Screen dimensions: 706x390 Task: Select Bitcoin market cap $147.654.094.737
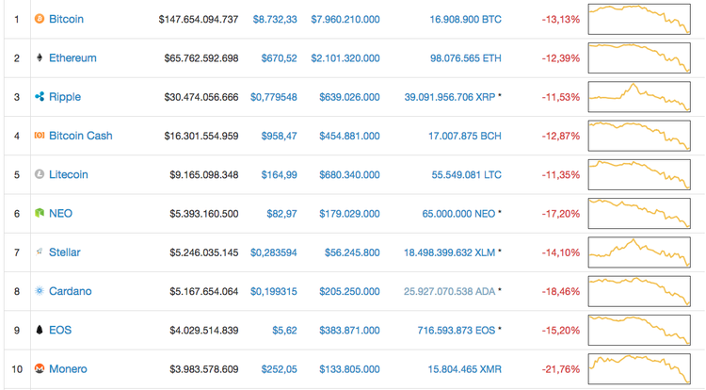coord(199,20)
